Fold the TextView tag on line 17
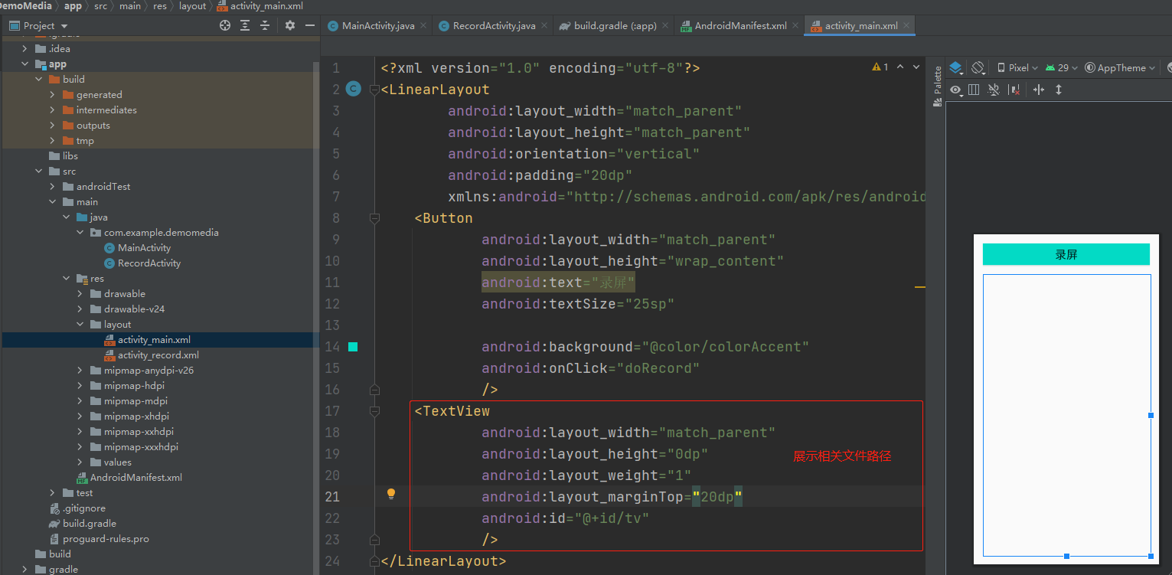The image size is (1172, 575). point(374,411)
